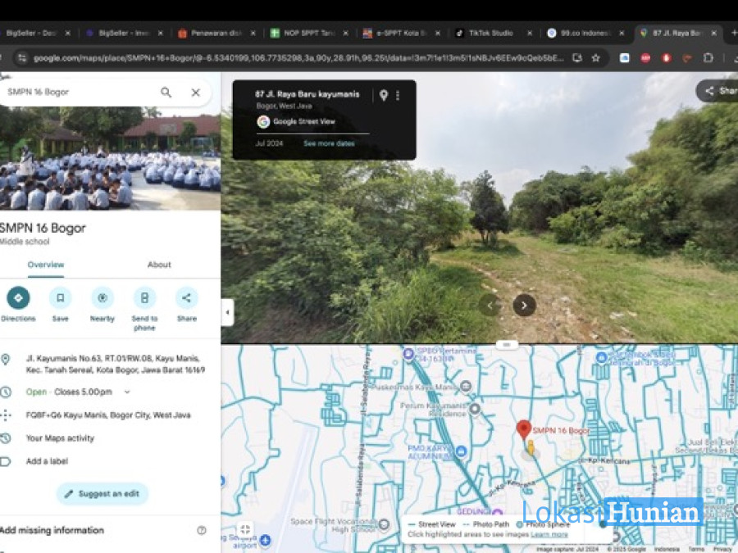
Task: Click the red SMPN 16 Bogor map pin
Action: tap(524, 430)
